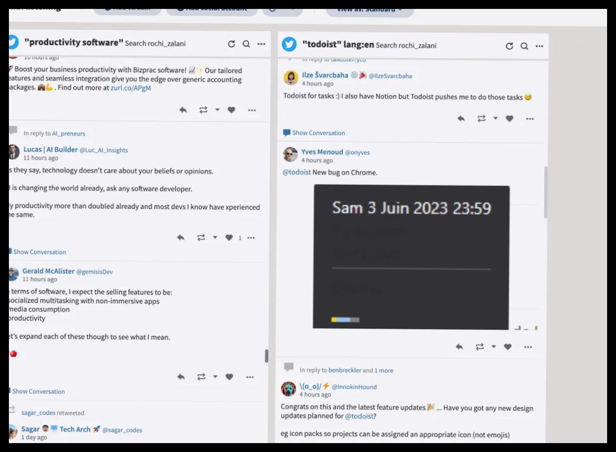Expand retweet options on Yves Menoud's tweet
Viewport: 616px width, 452px height.
pos(494,347)
